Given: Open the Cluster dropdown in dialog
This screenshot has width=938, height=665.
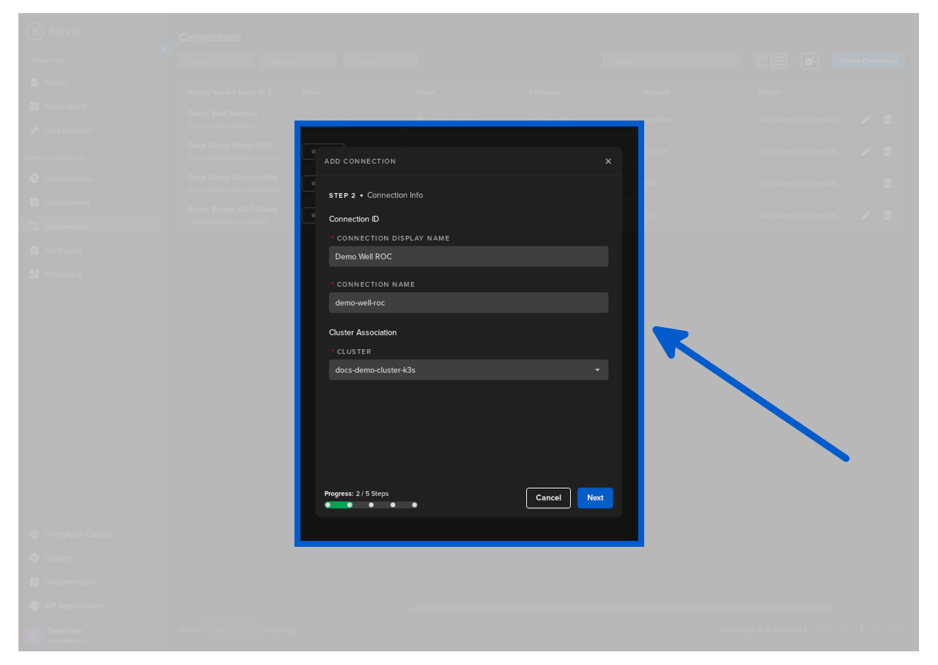Looking at the screenshot, I should click(x=468, y=370).
